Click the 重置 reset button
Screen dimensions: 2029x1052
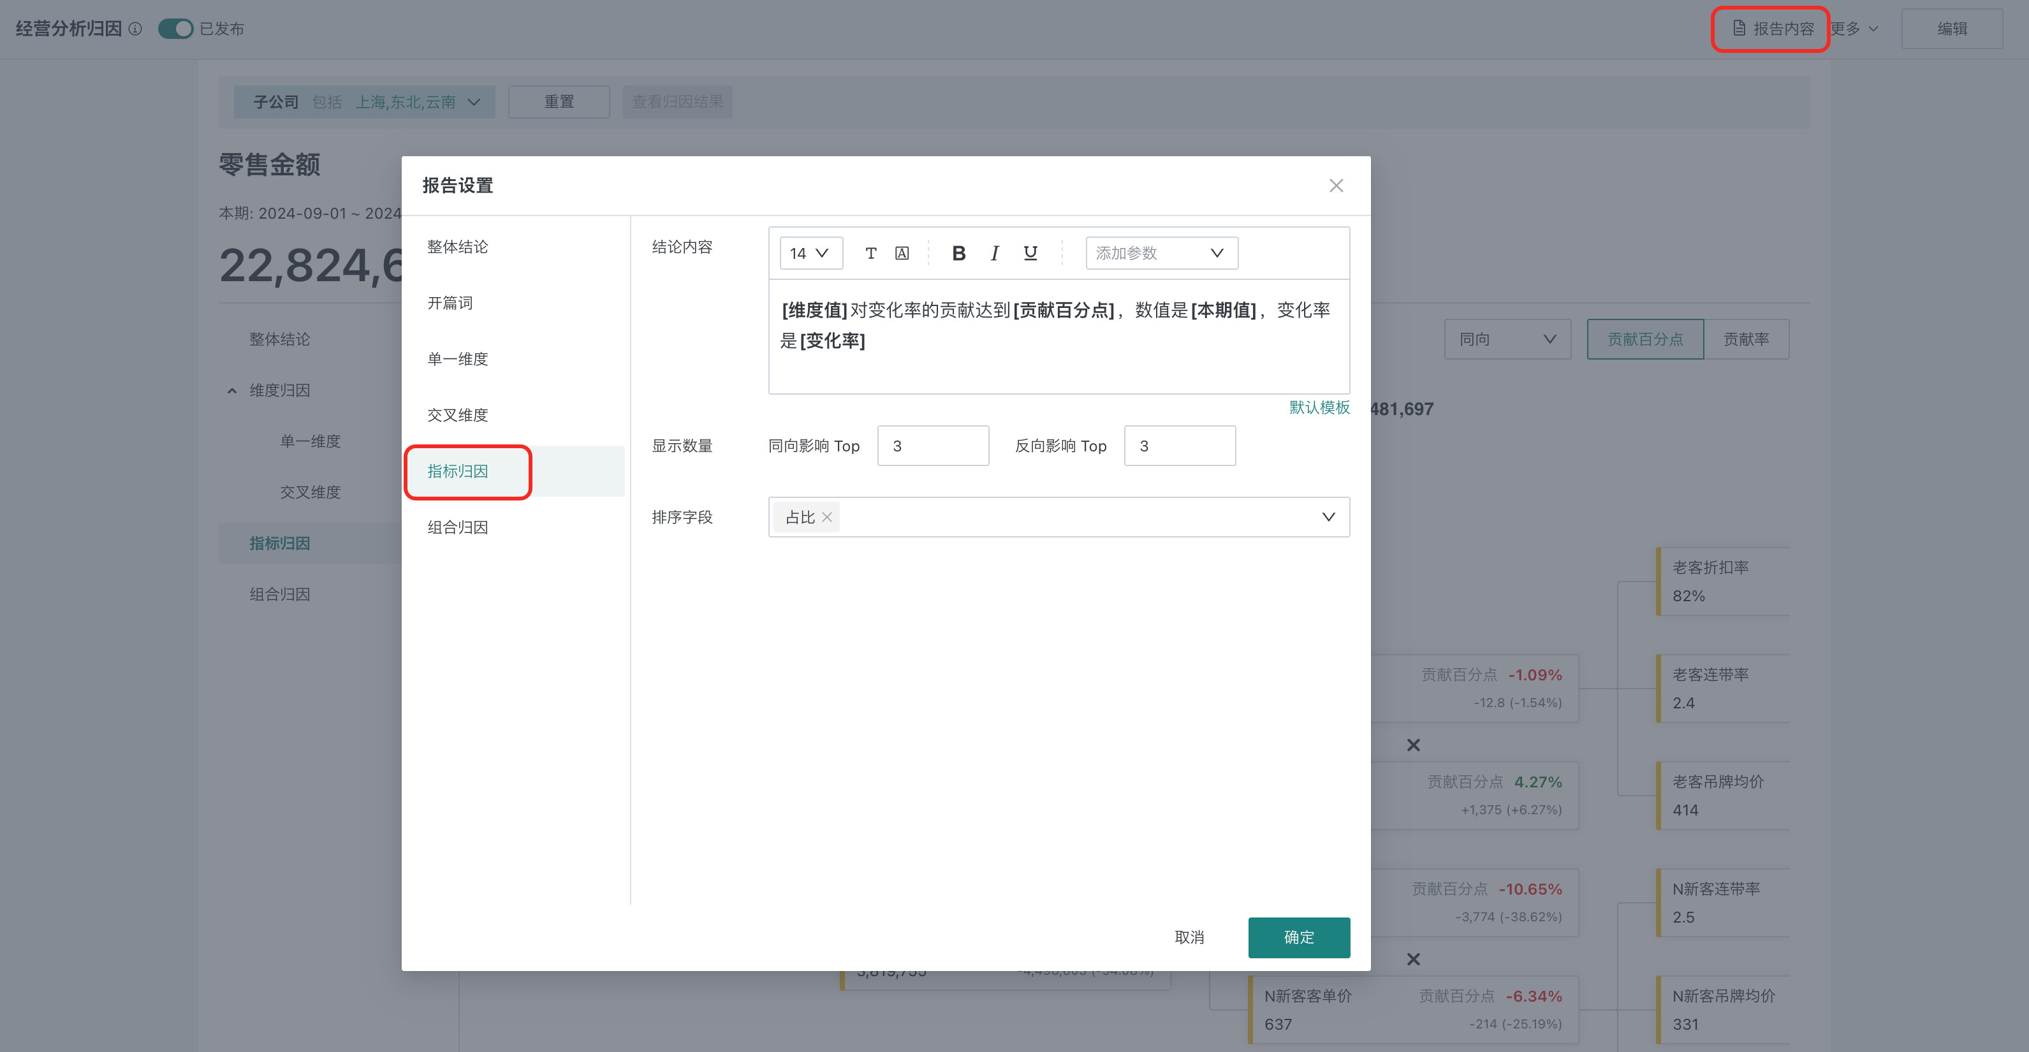[x=559, y=101]
